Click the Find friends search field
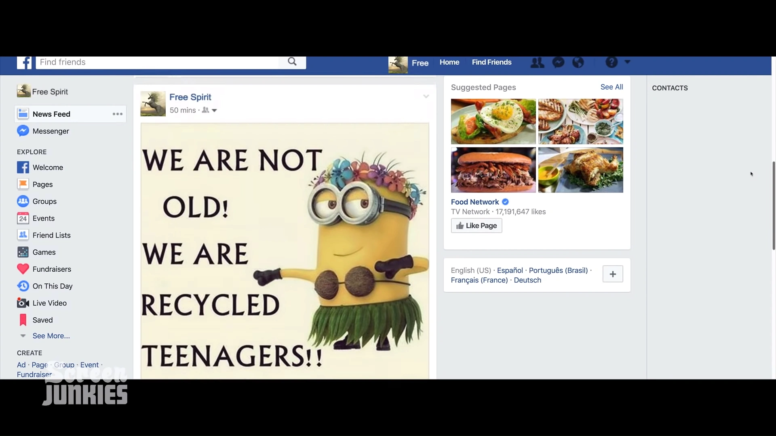776x436 pixels. [x=158, y=62]
